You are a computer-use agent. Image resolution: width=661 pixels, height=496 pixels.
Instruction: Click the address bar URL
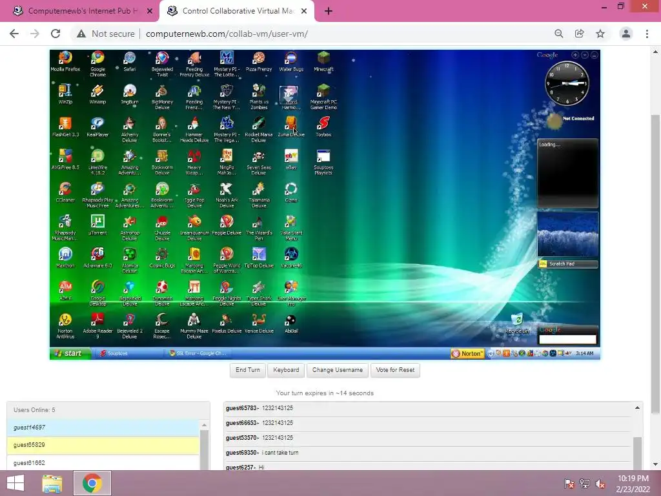point(227,34)
